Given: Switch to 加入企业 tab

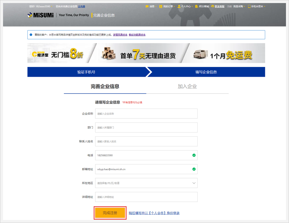Looking at the screenshot, I should [x=187, y=87].
